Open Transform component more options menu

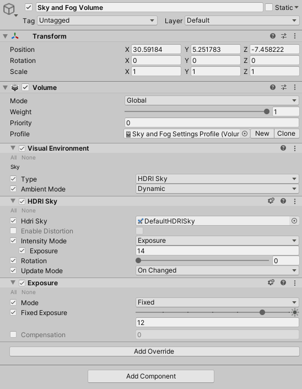click(x=295, y=36)
